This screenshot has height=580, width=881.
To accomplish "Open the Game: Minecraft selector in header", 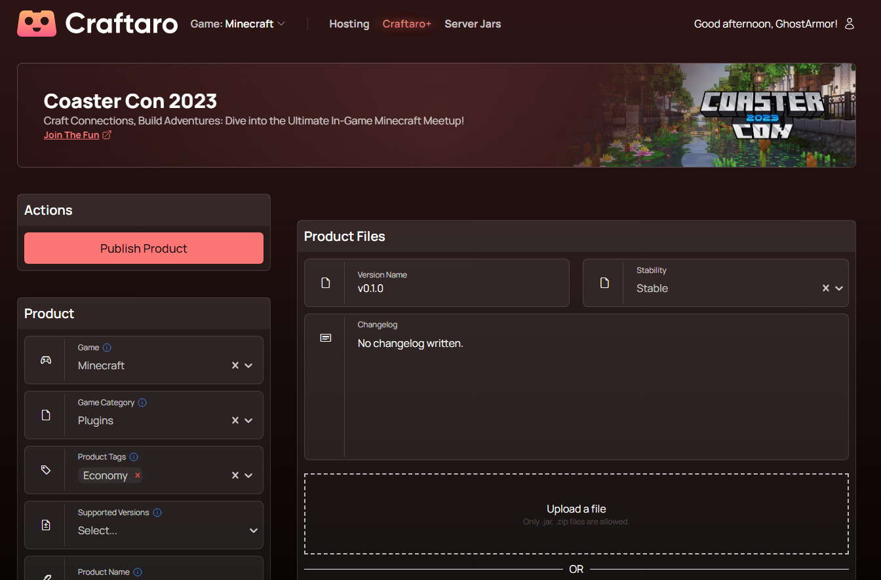I will [237, 24].
